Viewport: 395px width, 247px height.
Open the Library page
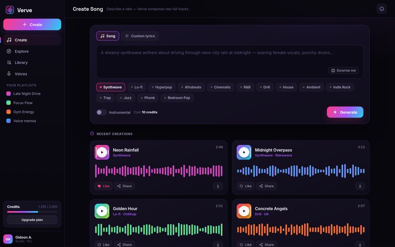point(32,63)
